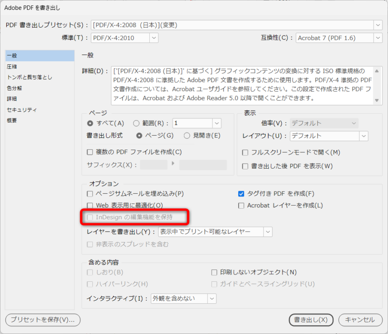Choose the 見開き export format option
The height and width of the screenshot is (334, 388).
coord(187,136)
